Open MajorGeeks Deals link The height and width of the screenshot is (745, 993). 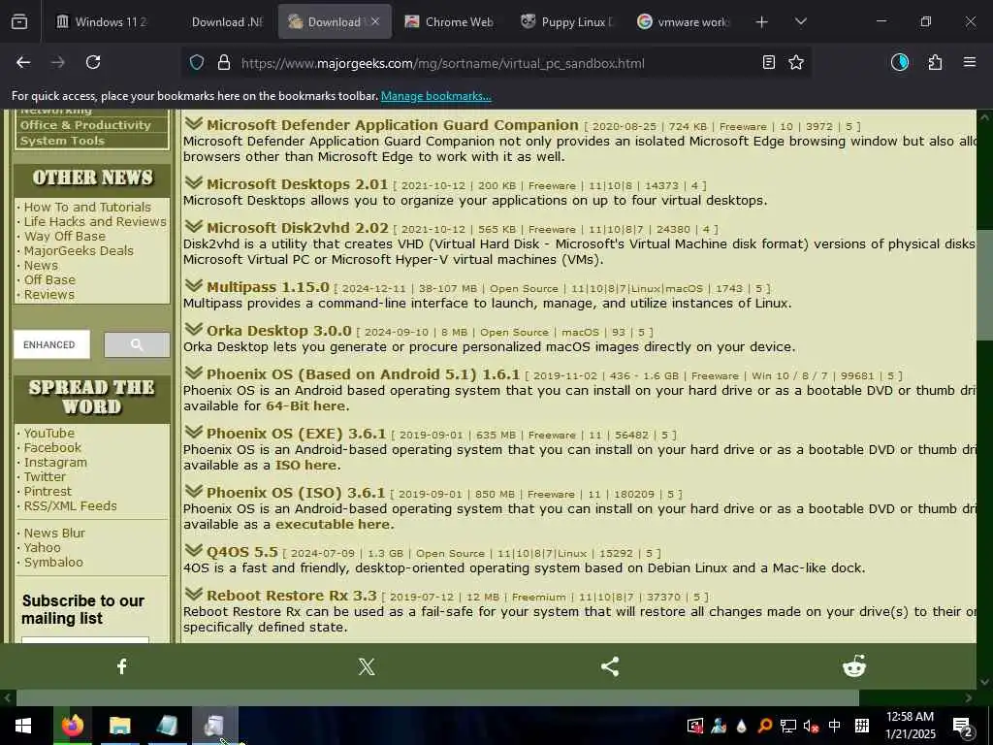tap(79, 251)
